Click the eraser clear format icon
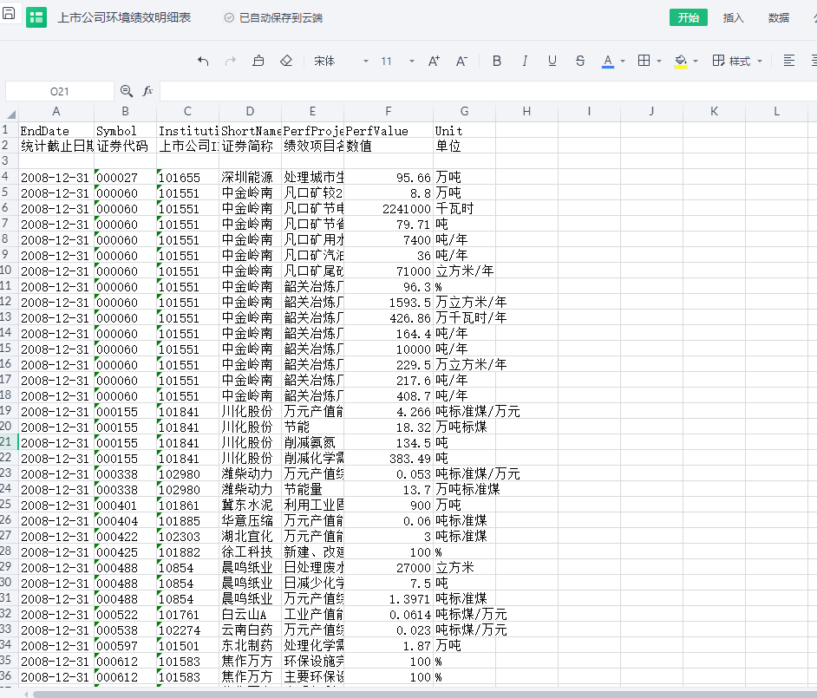This screenshot has height=698, width=817. [x=286, y=61]
